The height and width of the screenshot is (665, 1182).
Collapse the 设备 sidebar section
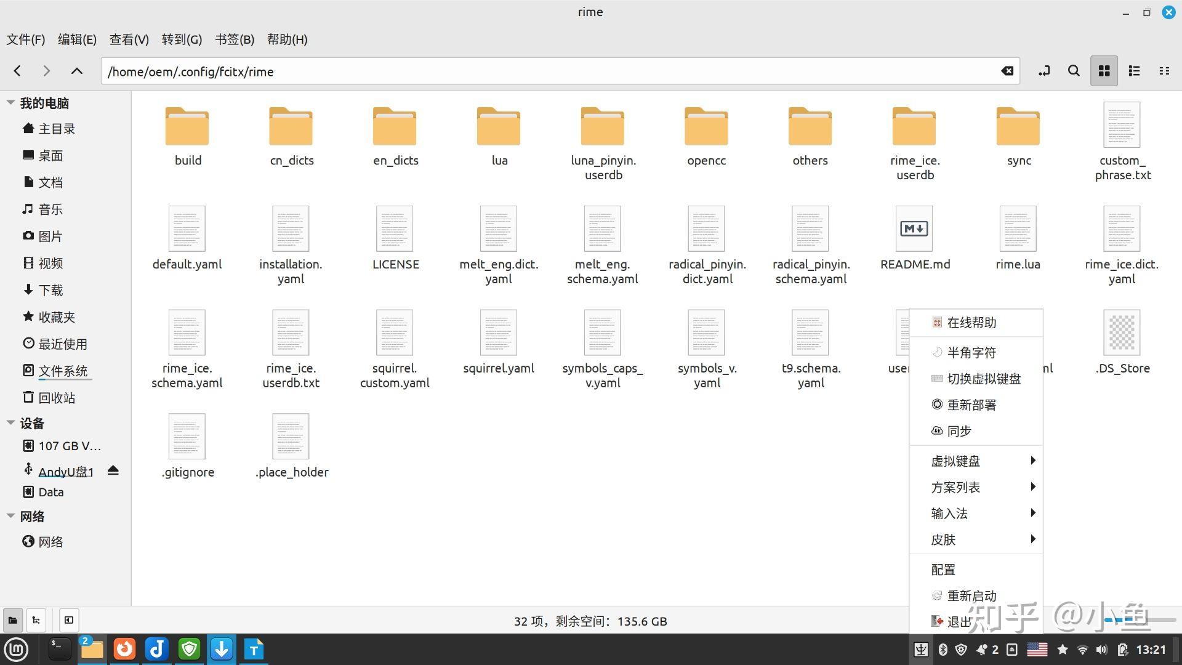click(10, 423)
